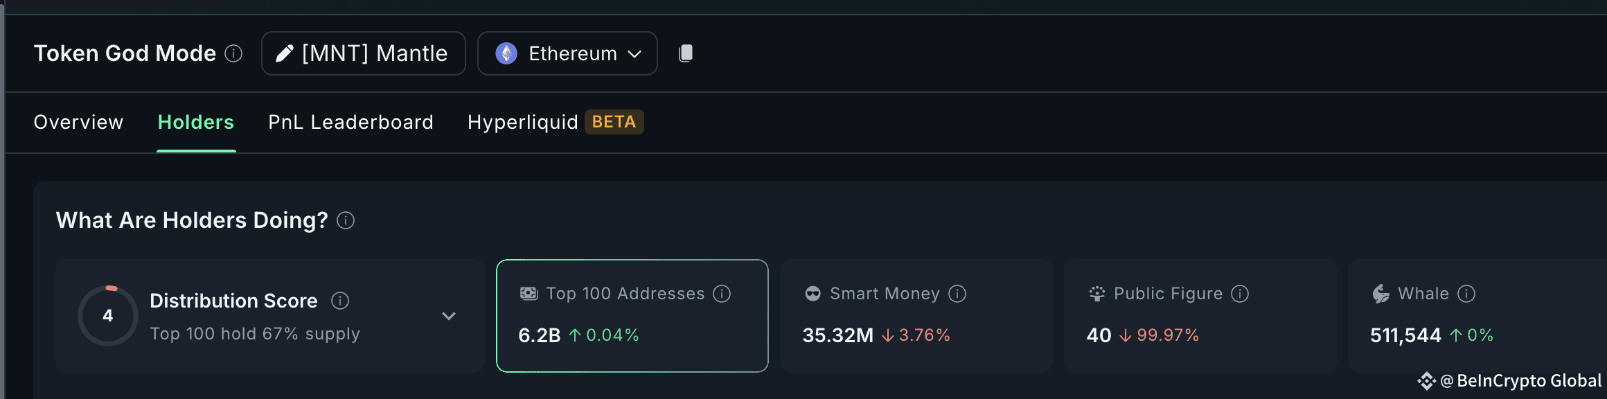Image resolution: width=1607 pixels, height=399 pixels.
Task: Open info tooltip for What Are Holders Doing
Action: [346, 220]
